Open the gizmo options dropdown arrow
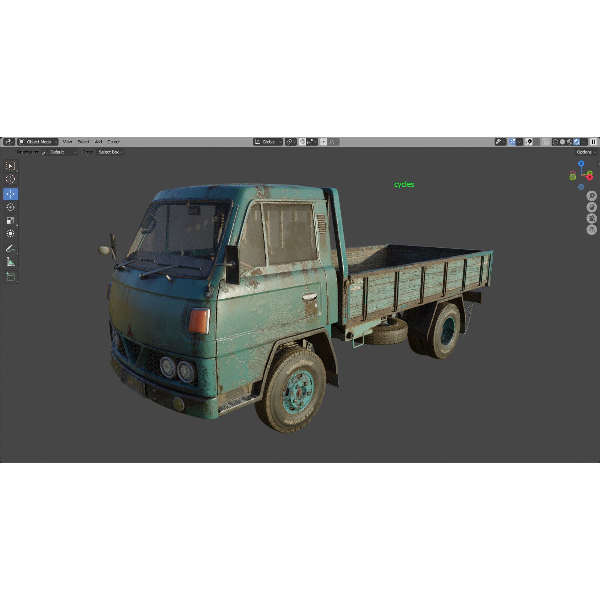The image size is (600, 600). point(520,142)
